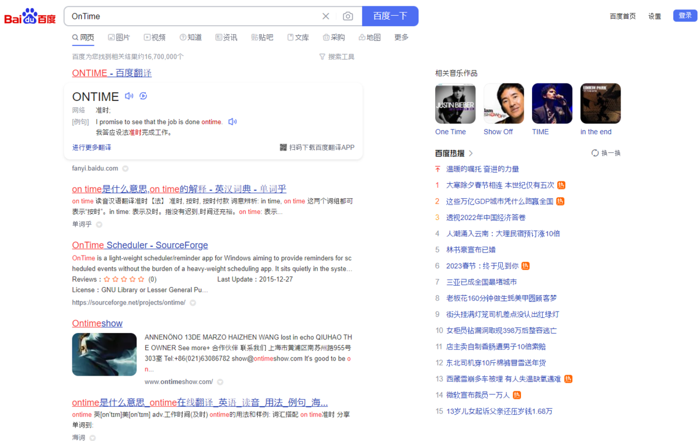Image resolution: width=700 pixels, height=441 pixels.
Task: Switch to the 贴吧 tab
Action: (262, 37)
